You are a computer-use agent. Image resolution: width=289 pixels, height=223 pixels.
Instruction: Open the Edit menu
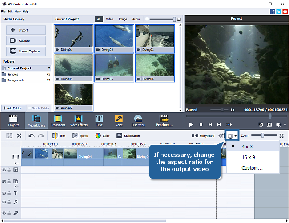10,12
